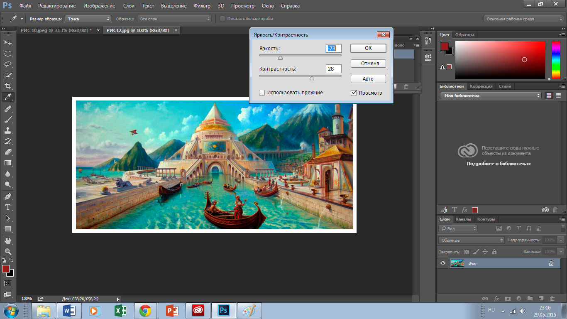Screen dimensions: 567x319
Task: Select the Pen tool
Action: [x=7, y=196]
